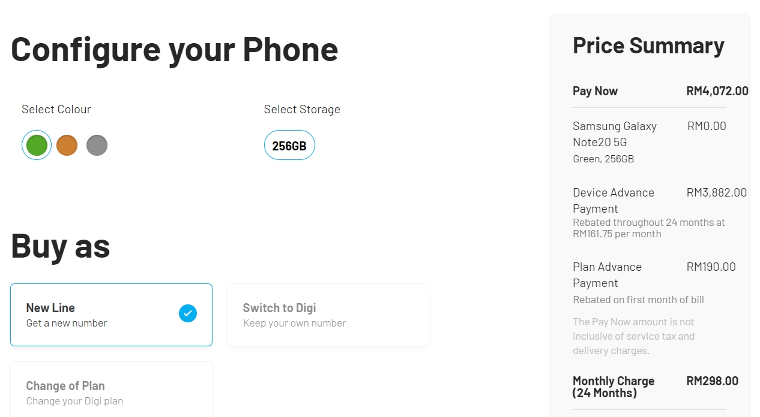This screenshot has width=760, height=417.
Task: Click the blue checkmark on New Line
Action: click(x=188, y=313)
